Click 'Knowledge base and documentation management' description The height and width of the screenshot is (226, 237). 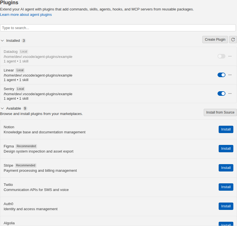(45, 132)
